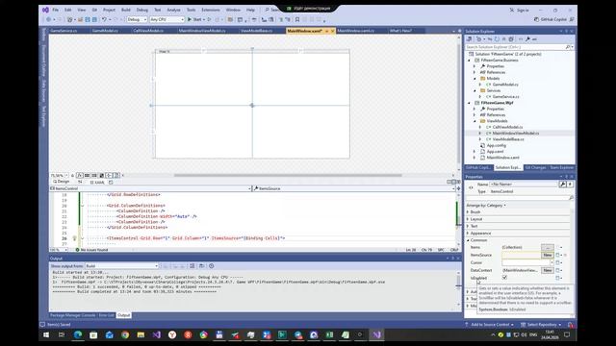
Task: Switch to the Git Changes panel tab
Action: click(535, 167)
